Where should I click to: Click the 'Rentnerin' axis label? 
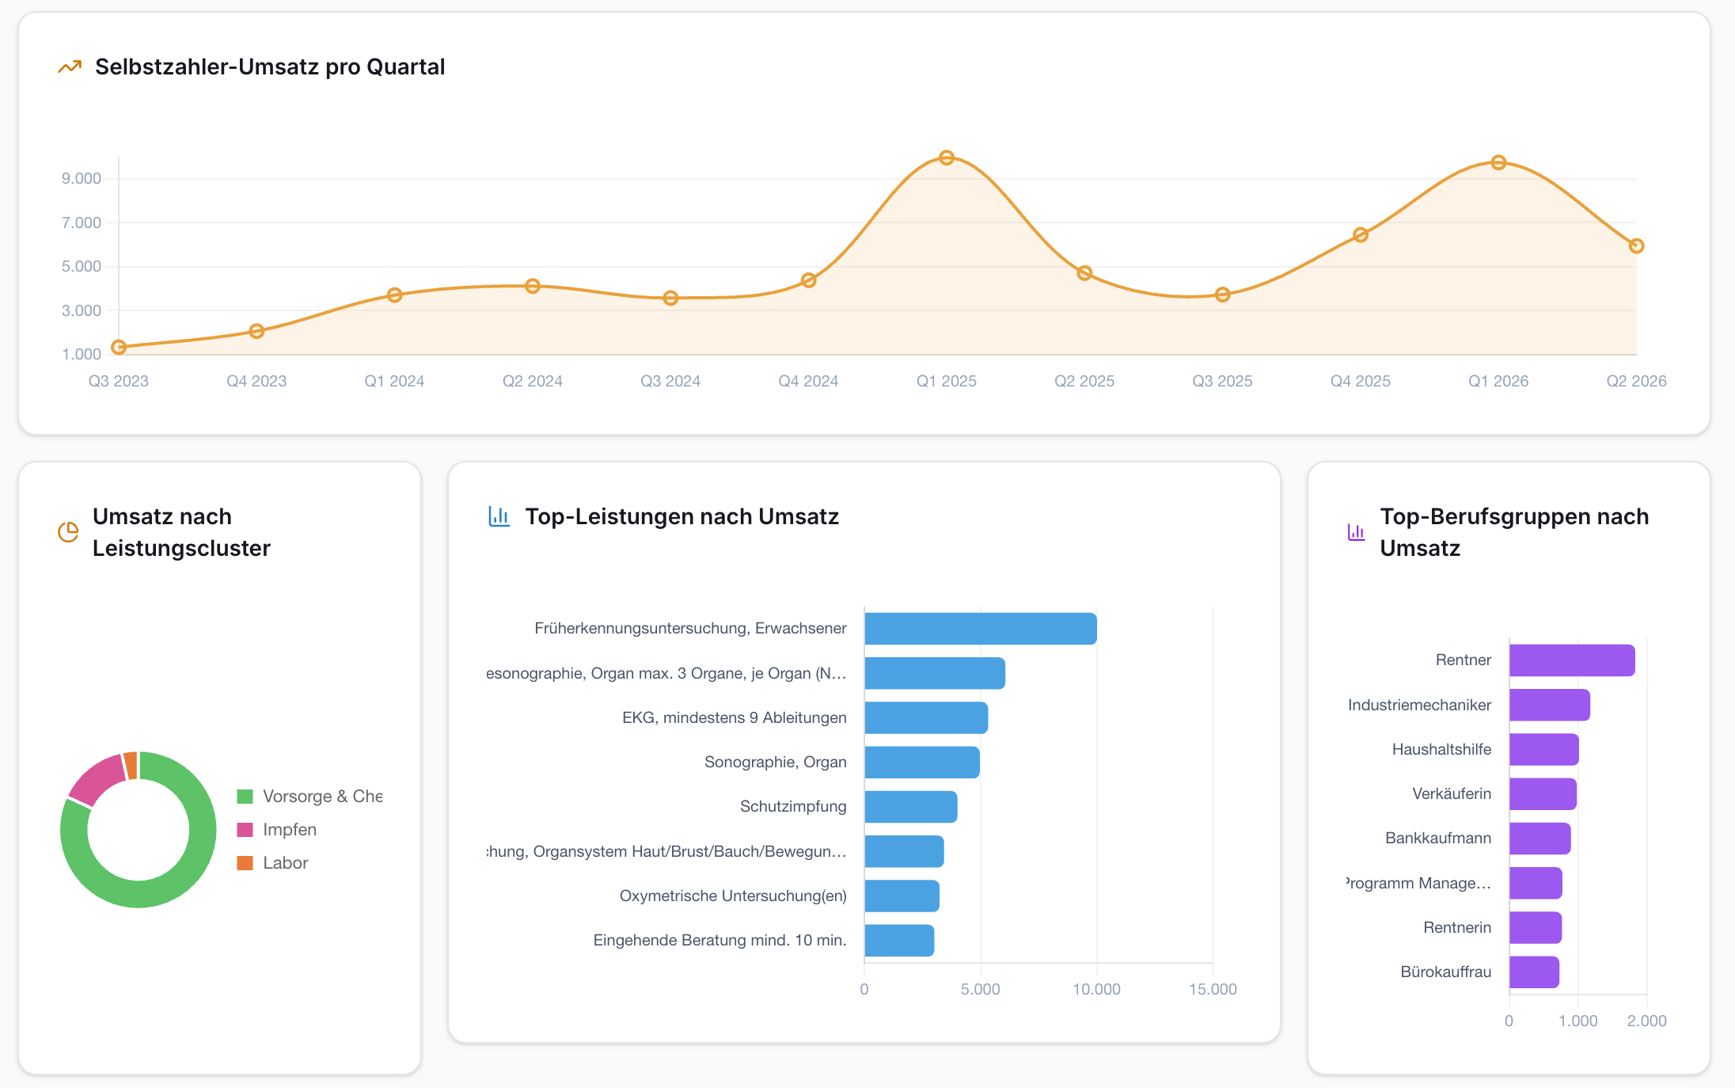point(1457,927)
